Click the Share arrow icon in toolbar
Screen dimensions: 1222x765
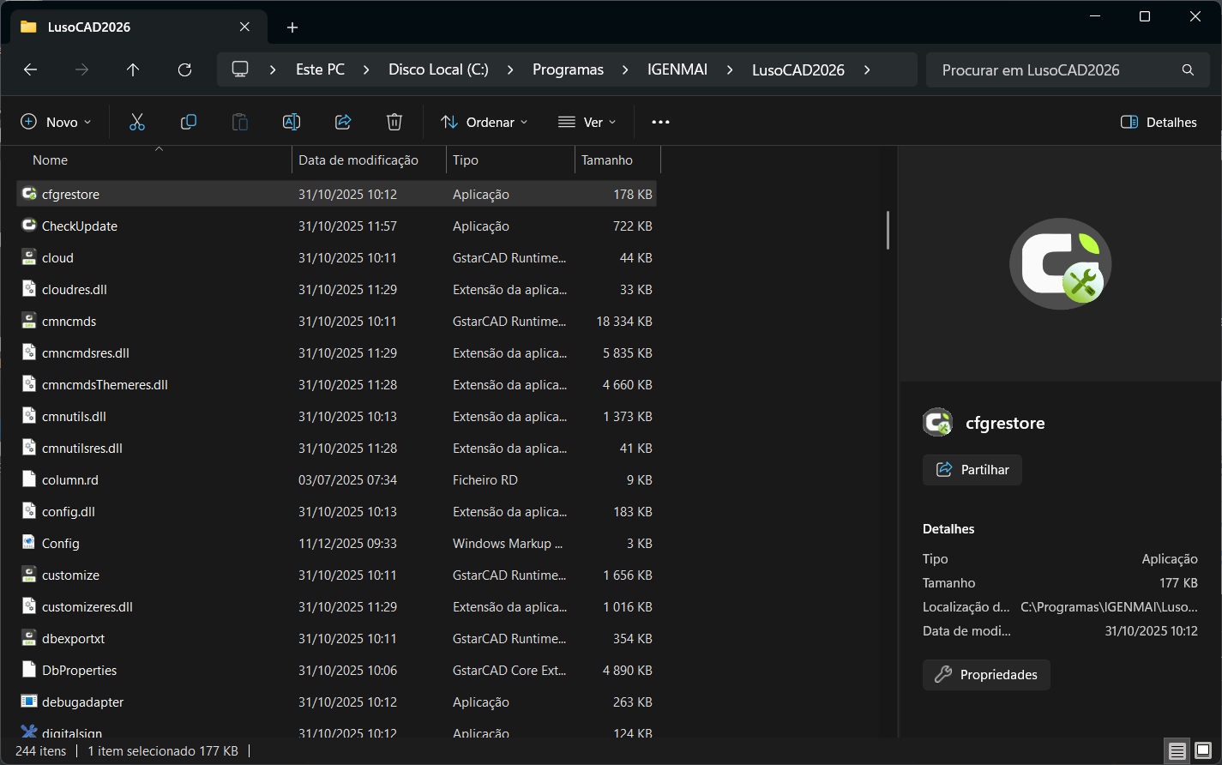tap(343, 122)
